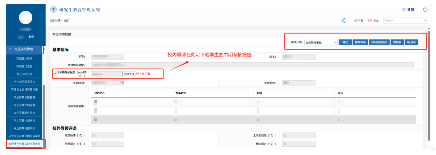Image resolution: width=436 pixels, height=155 pixels.
Task: Click the 首页 home icon link
Action: point(408,10)
